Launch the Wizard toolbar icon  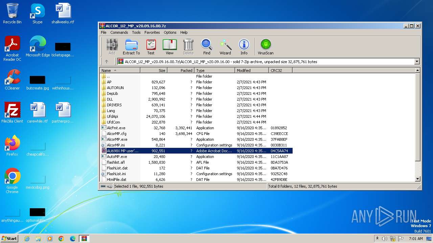tap(225, 47)
